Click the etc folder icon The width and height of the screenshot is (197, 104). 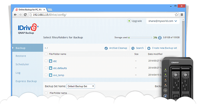[x=50, y=61]
